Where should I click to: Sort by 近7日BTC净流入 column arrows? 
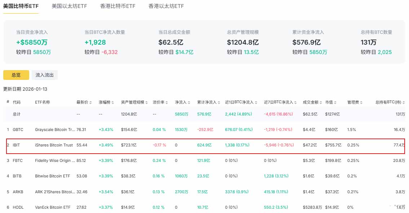(x=295, y=103)
